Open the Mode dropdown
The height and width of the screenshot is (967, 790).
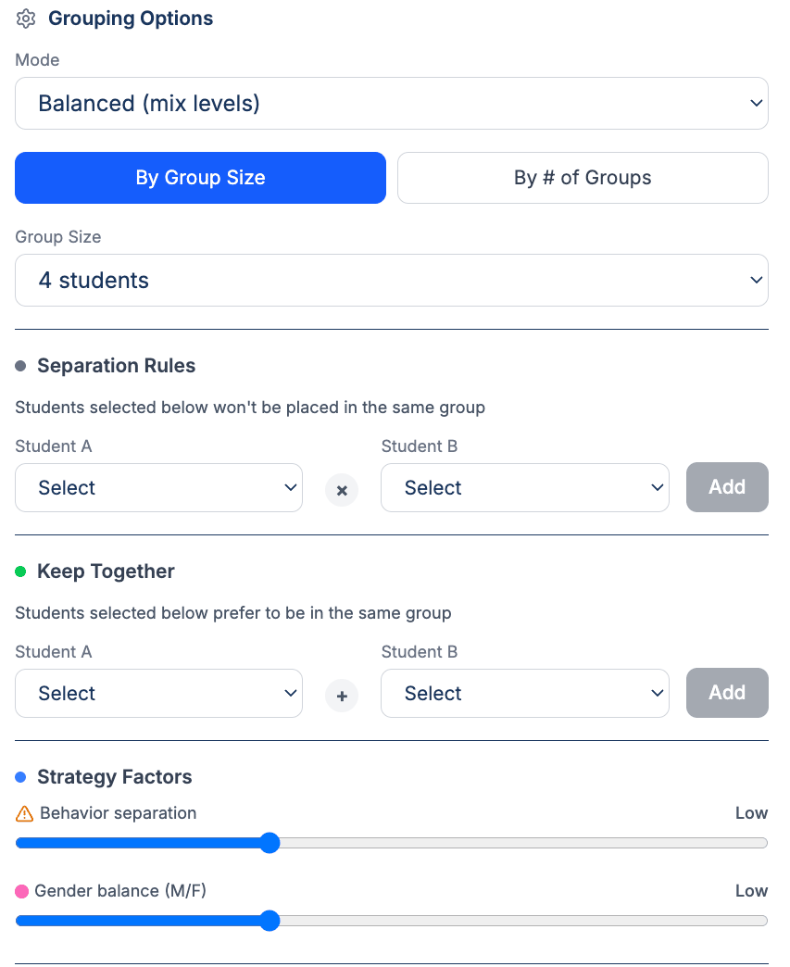391,104
